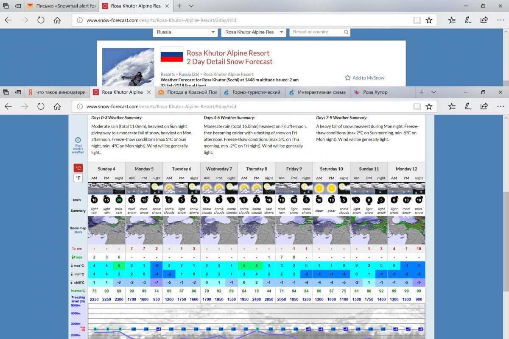Screen dimensions: 509x339
Task: Add 9day forecast page to favorites
Action: click(x=429, y=106)
